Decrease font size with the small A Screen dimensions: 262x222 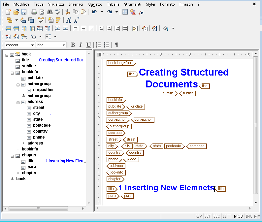click(x=76, y=20)
